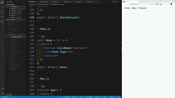Click New File icon in REACT-ROUTER header
This screenshot has height=98, width=175.
(x=17, y=20)
